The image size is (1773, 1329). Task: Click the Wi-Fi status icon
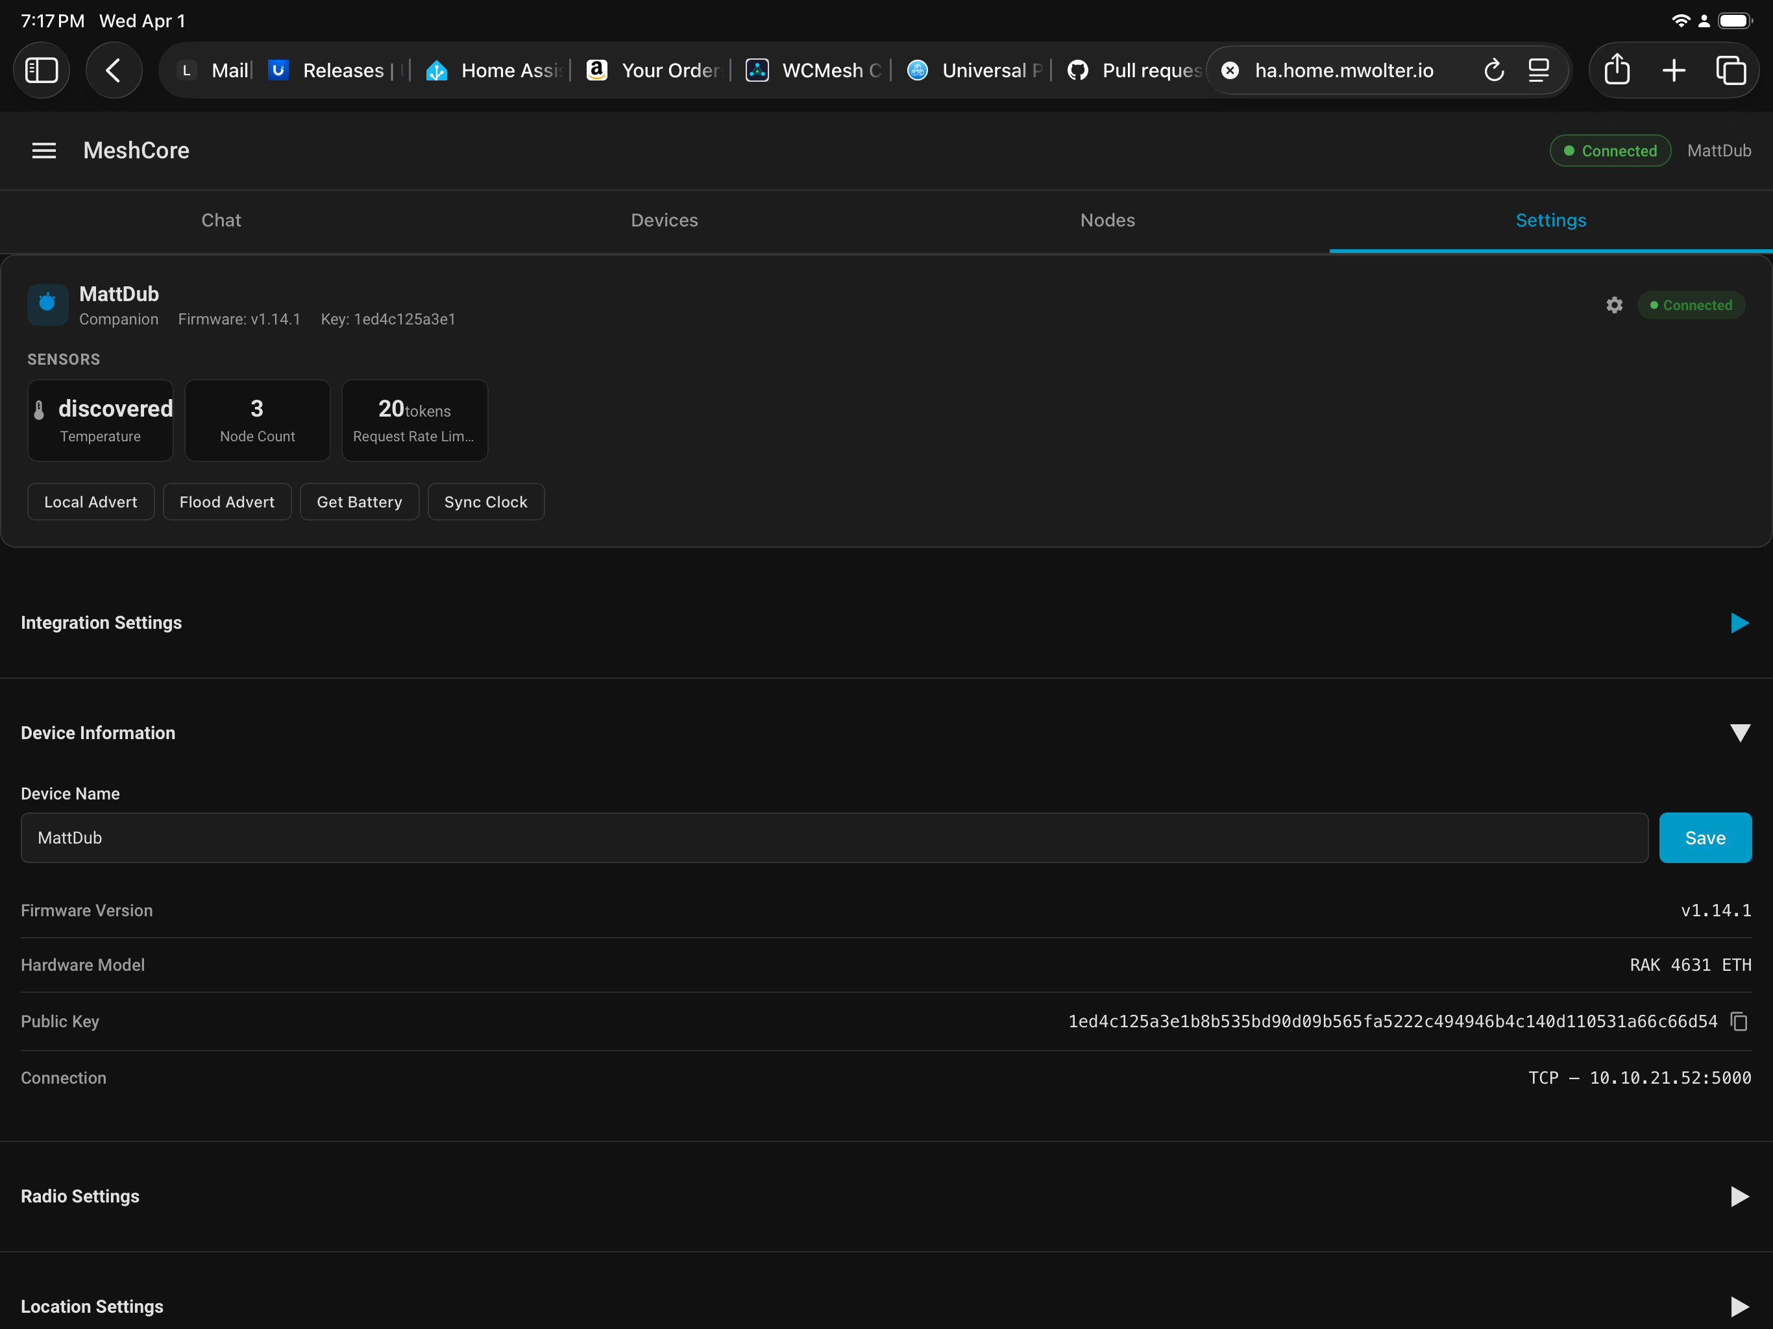(x=1681, y=21)
